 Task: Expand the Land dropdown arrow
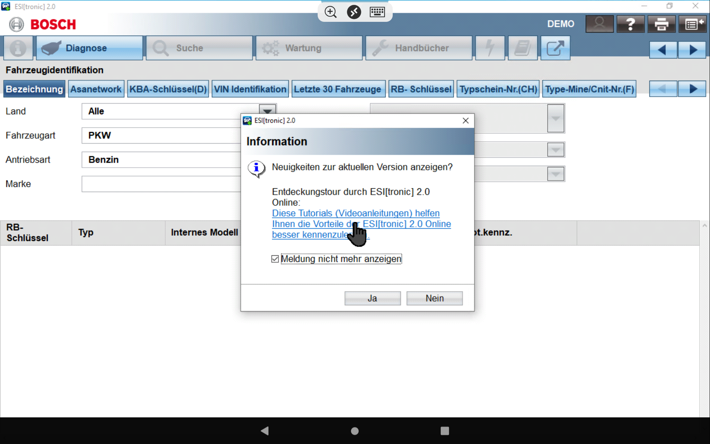tap(267, 110)
